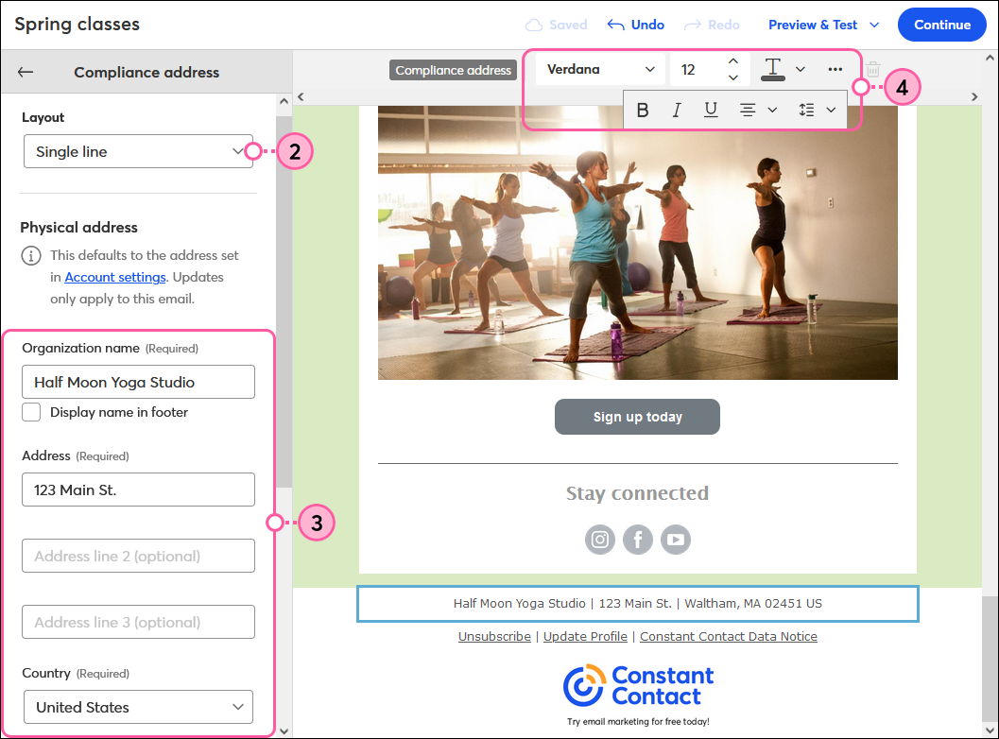Open the Account settings link

coord(114,277)
